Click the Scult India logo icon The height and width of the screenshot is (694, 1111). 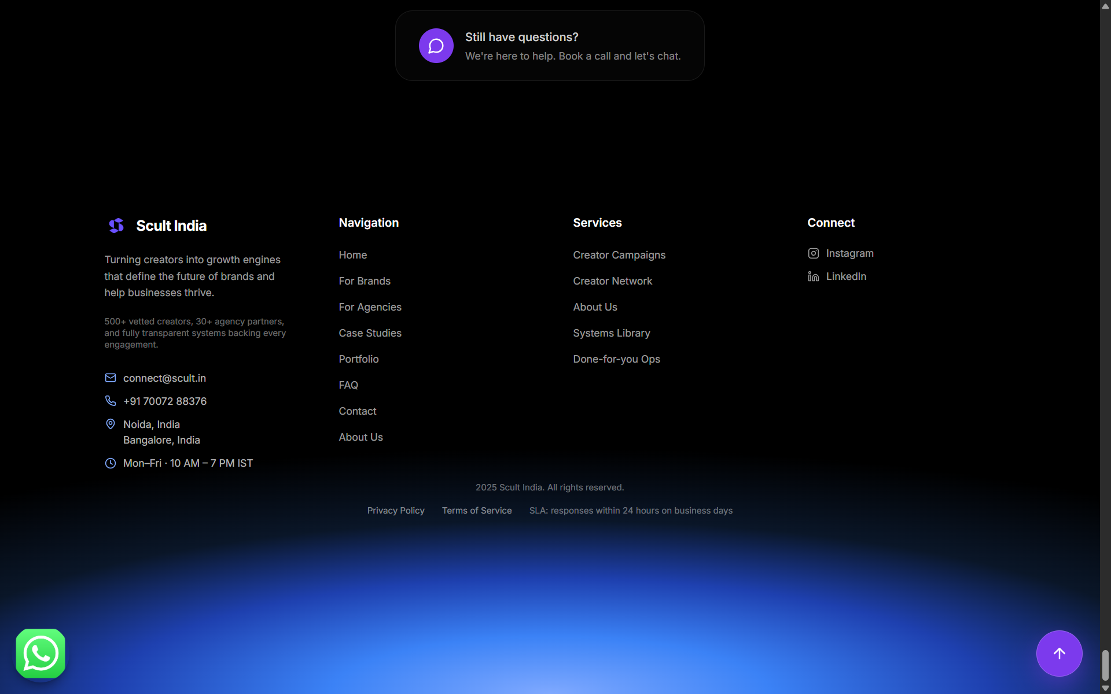click(116, 226)
